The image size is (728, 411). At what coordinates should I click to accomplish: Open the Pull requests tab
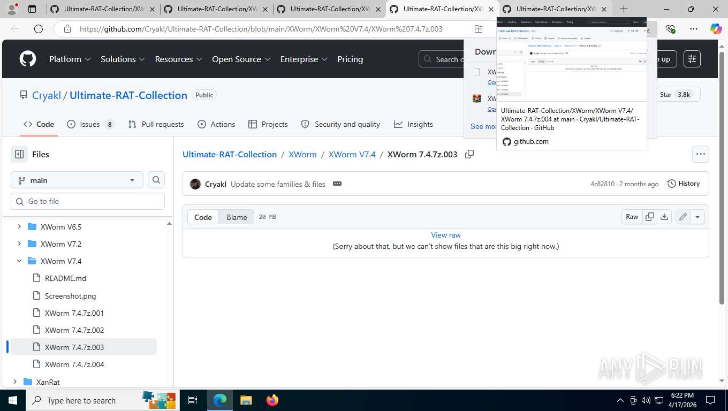pos(156,124)
